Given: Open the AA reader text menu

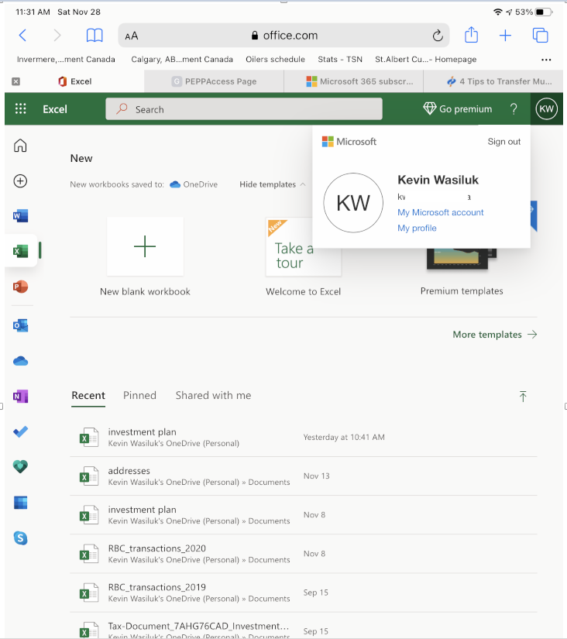Looking at the screenshot, I should point(132,36).
